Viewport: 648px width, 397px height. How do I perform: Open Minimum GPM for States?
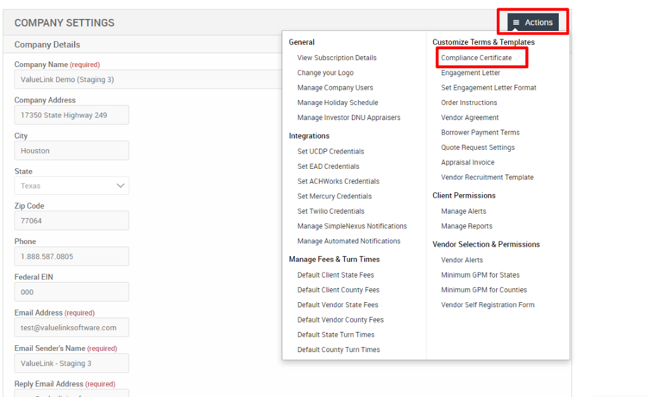480,275
